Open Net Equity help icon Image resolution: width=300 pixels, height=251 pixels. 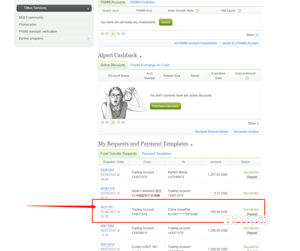point(239,11)
